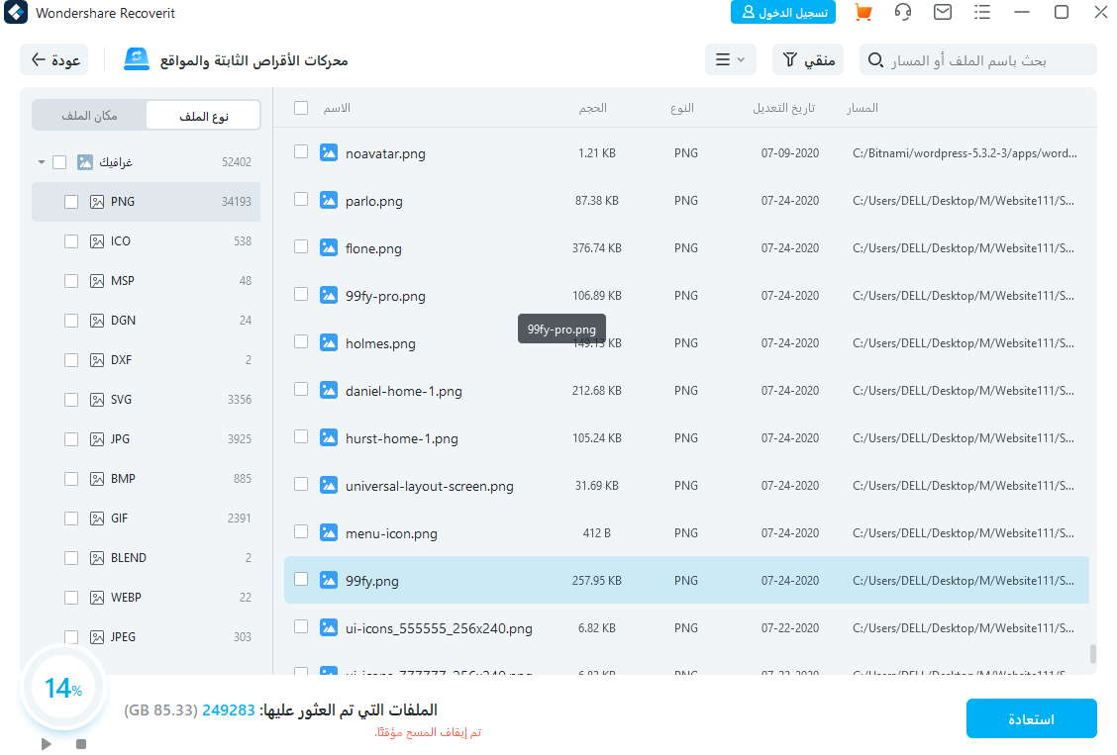
Task: Click the shopping cart icon
Action: pyautogui.click(x=863, y=13)
